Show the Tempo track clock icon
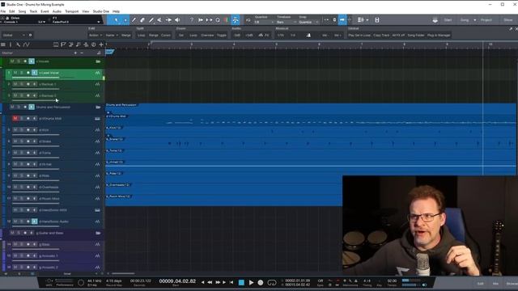The height and width of the screenshot is (291, 518). tap(94, 44)
